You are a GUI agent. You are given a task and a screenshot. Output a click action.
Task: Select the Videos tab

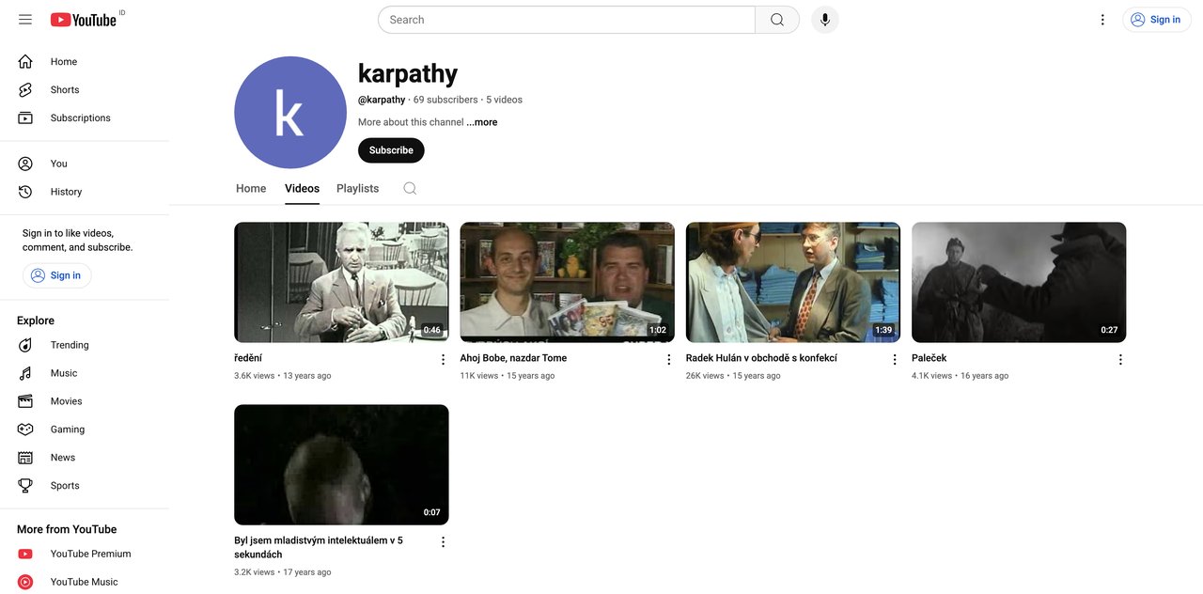point(302,188)
